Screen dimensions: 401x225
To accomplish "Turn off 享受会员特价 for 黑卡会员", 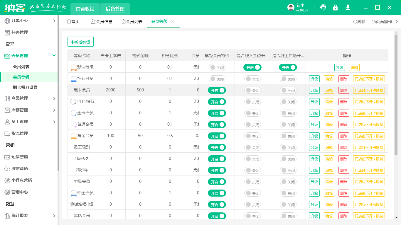I will (x=217, y=90).
